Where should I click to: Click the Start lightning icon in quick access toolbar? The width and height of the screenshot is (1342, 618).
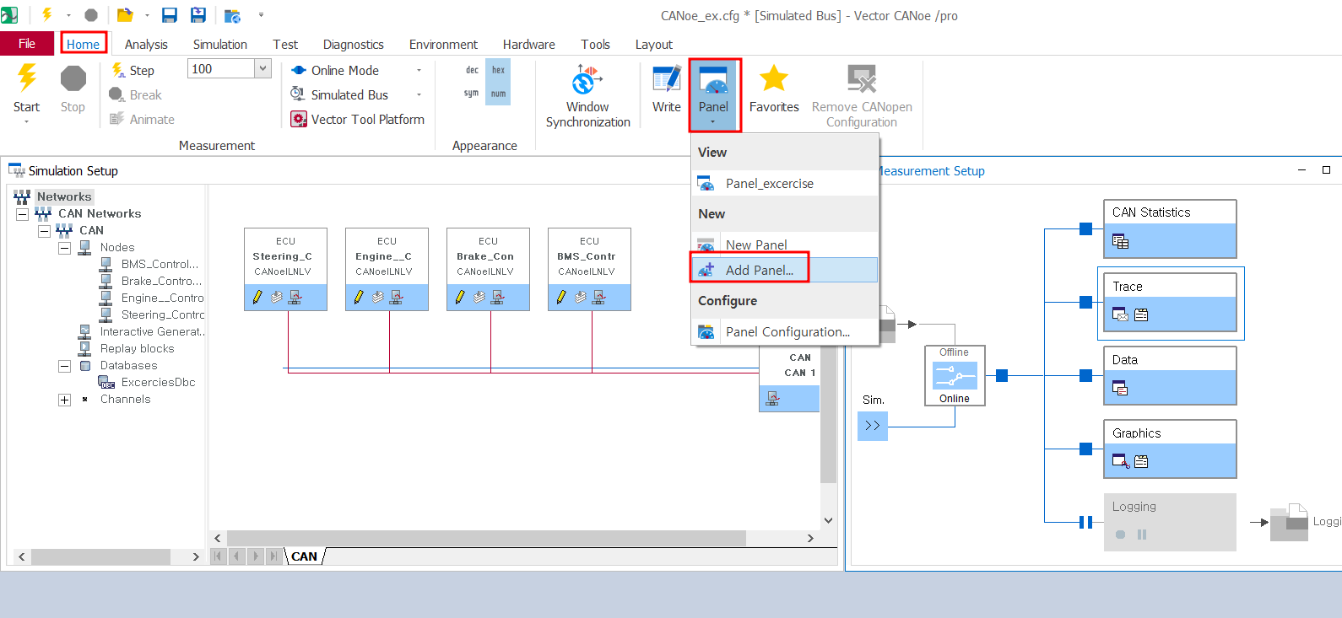point(47,15)
